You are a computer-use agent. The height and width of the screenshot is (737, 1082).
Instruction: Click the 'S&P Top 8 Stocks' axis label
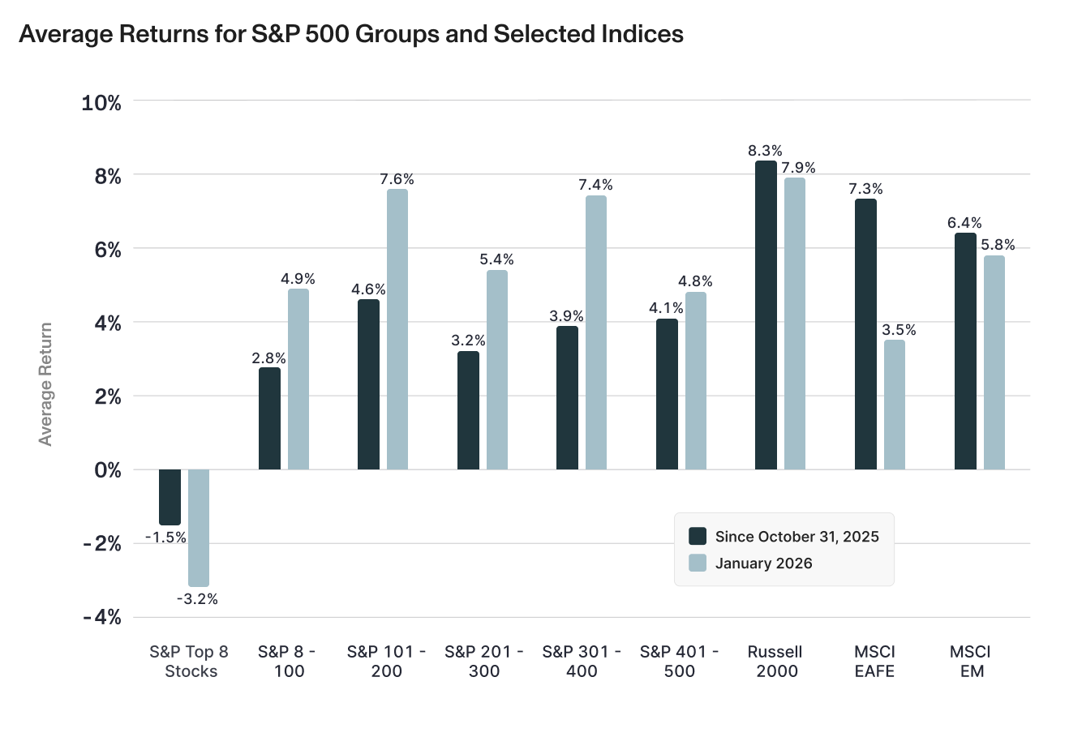point(189,662)
